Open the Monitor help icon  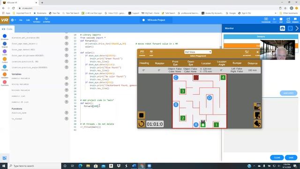[x=290, y=28]
